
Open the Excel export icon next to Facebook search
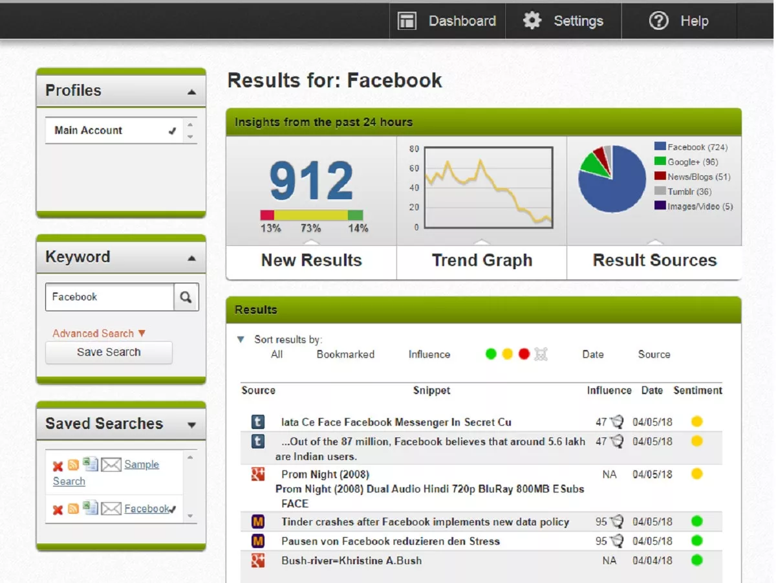coord(91,507)
